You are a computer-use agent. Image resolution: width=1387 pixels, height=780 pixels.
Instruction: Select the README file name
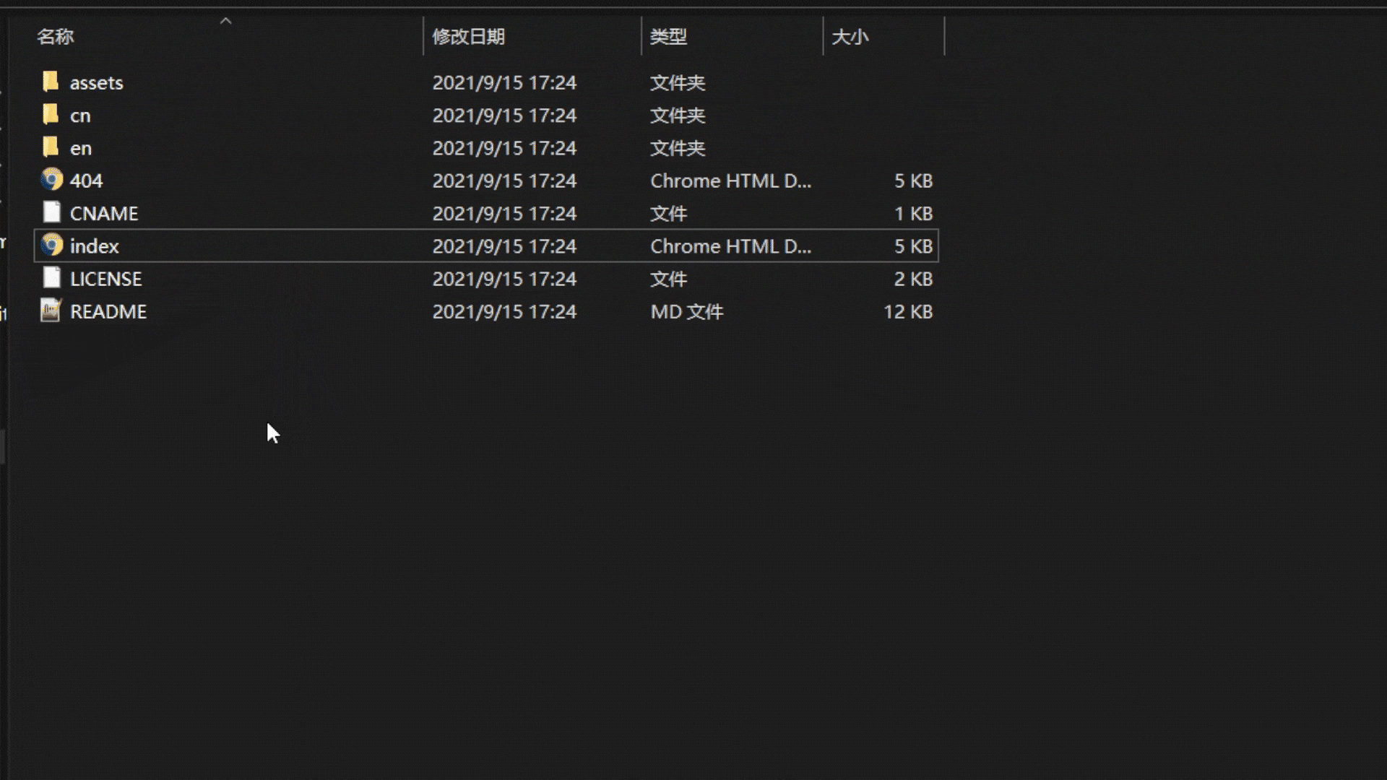(108, 311)
